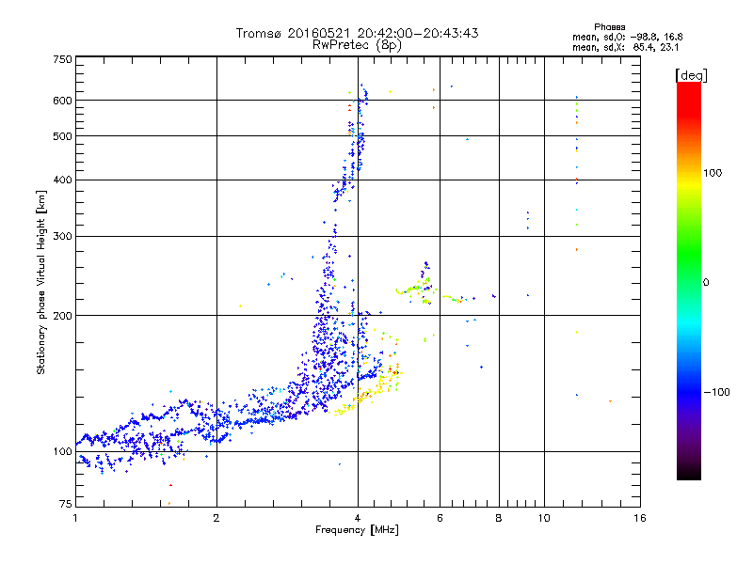753x564 pixels.
Task: Click the y-axis tick label '750'
Action: [62, 59]
